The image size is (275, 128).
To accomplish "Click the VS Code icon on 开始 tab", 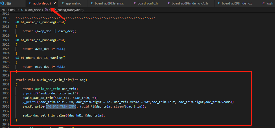I will (2, 3).
